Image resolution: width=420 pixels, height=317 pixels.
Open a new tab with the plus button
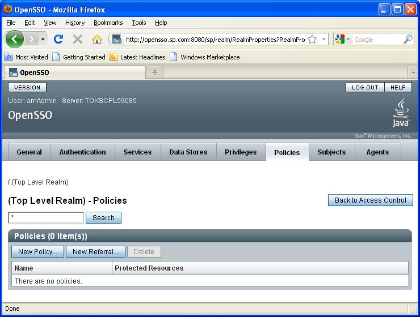click(155, 72)
